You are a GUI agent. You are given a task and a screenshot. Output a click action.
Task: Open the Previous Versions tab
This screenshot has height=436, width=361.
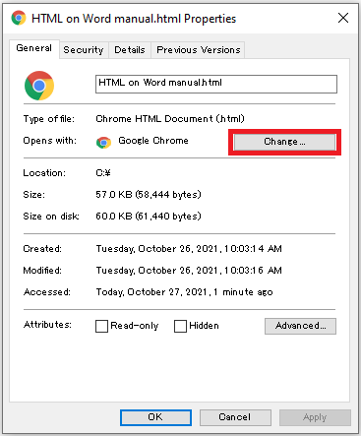[x=199, y=50]
